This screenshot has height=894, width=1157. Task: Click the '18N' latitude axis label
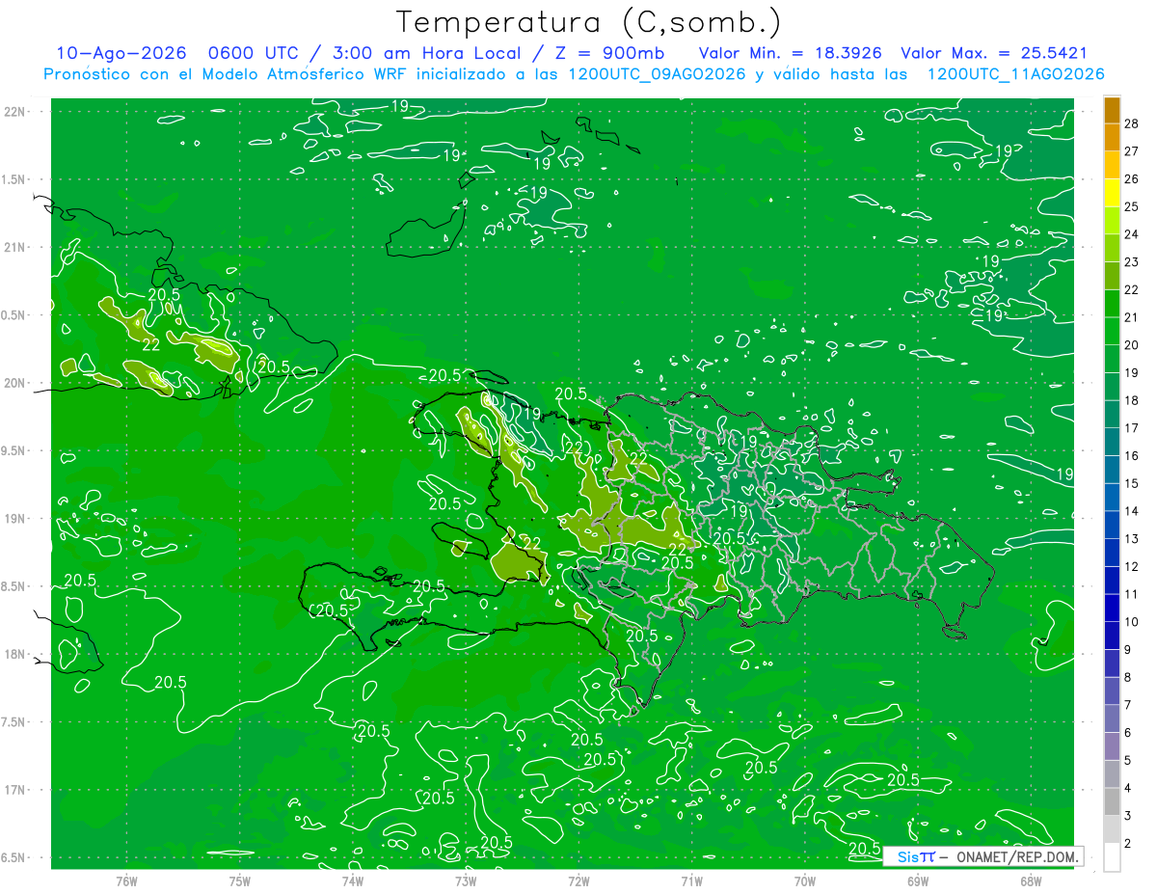[x=13, y=654]
